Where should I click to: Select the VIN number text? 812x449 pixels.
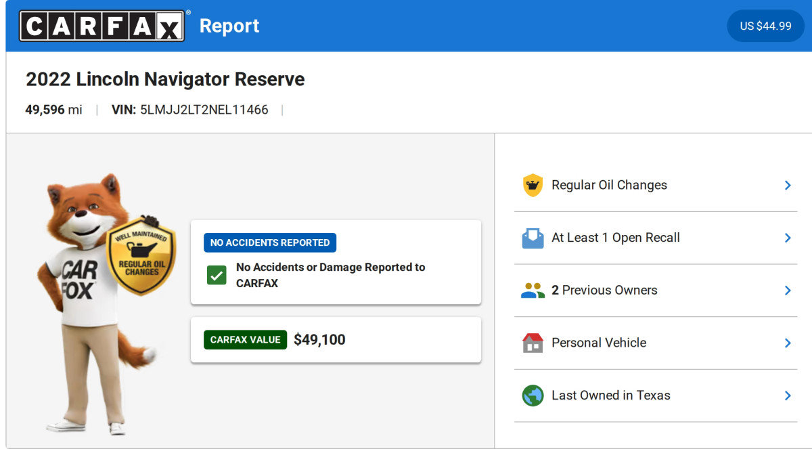(x=204, y=110)
